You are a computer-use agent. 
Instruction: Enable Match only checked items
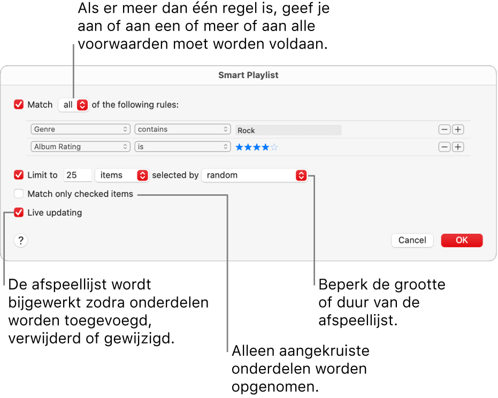coord(19,193)
